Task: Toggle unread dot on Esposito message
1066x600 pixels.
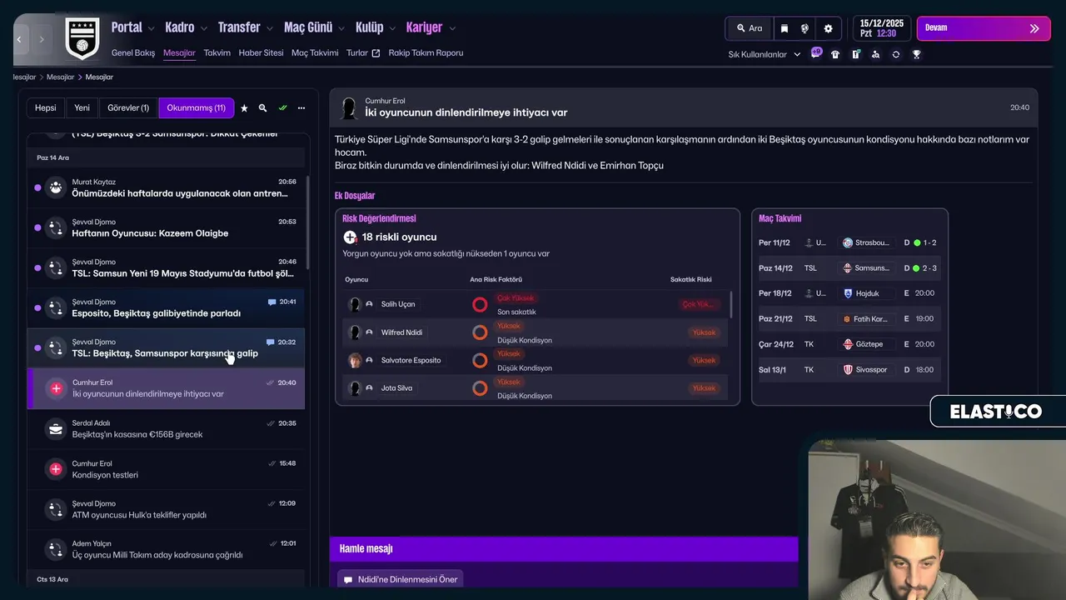Action: [x=37, y=307]
